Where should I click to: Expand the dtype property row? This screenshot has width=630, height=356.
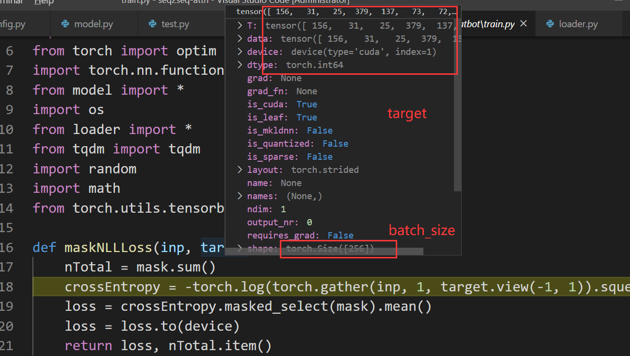click(240, 65)
